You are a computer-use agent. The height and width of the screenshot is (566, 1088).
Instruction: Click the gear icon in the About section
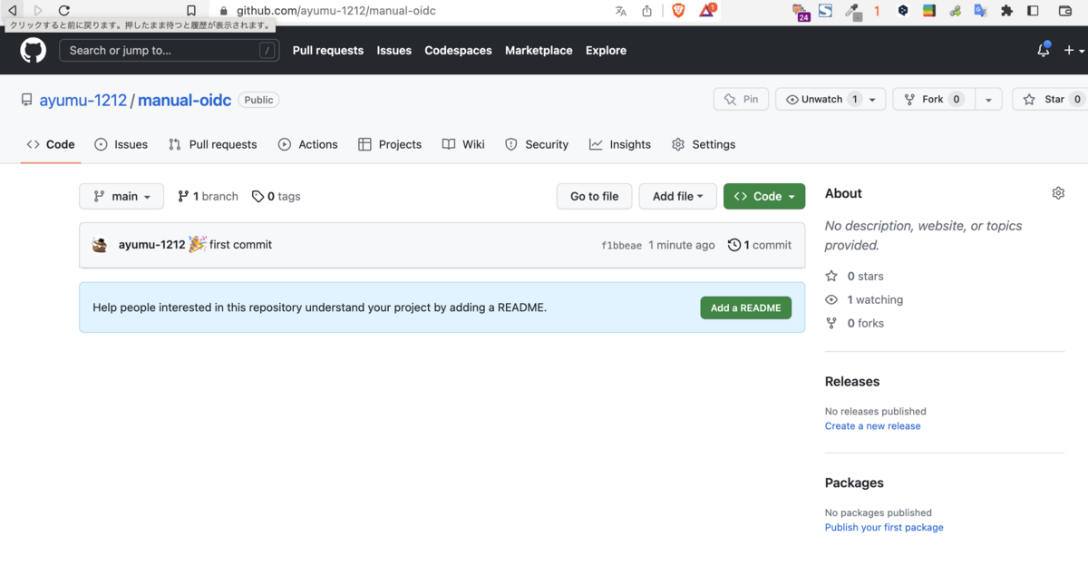(x=1058, y=193)
